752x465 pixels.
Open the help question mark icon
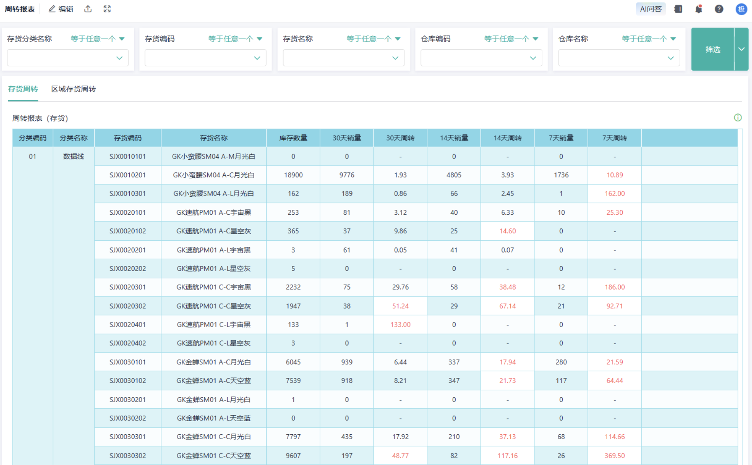coord(719,9)
